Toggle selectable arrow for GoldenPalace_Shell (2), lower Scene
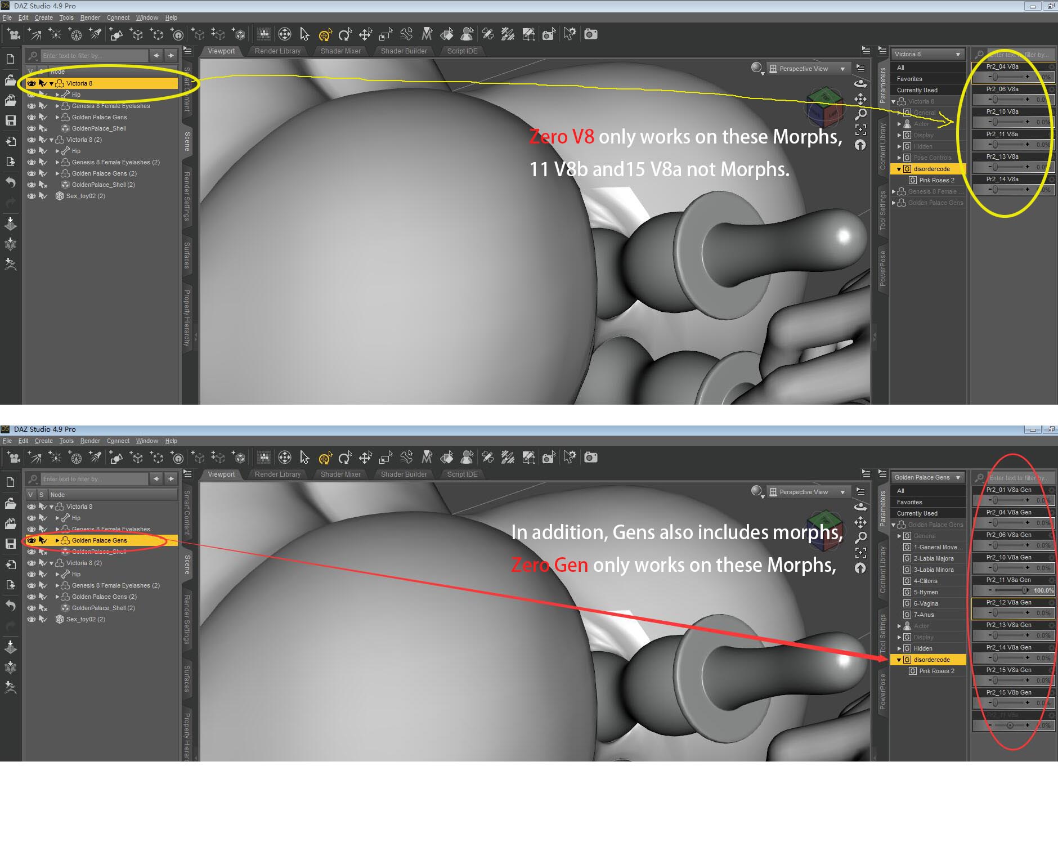 point(43,608)
